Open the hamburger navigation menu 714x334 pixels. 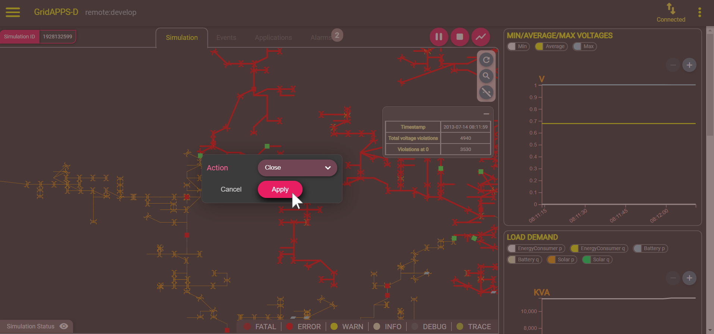13,12
